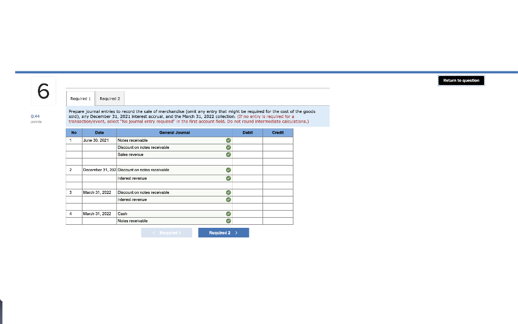Click the Cash account name
The width and height of the screenshot is (518, 324).
click(x=122, y=214)
